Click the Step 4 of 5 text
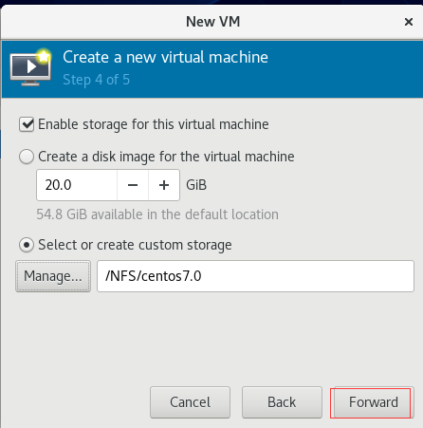 pos(97,80)
